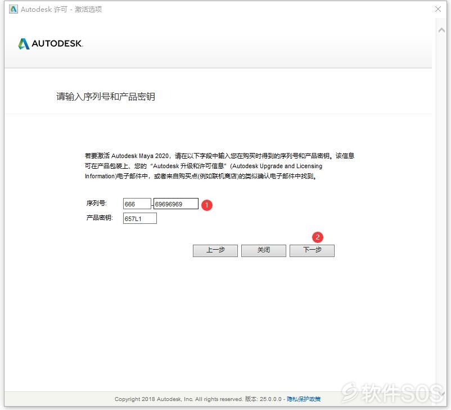Click the 关闭 (Close) button
The width and height of the screenshot is (451, 410).
(264, 250)
